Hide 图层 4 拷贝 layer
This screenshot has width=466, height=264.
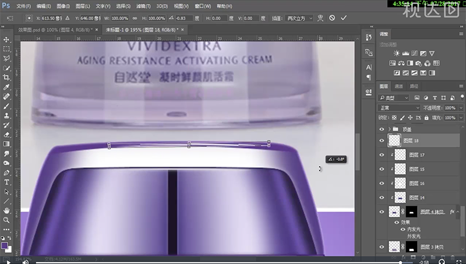[x=382, y=212]
